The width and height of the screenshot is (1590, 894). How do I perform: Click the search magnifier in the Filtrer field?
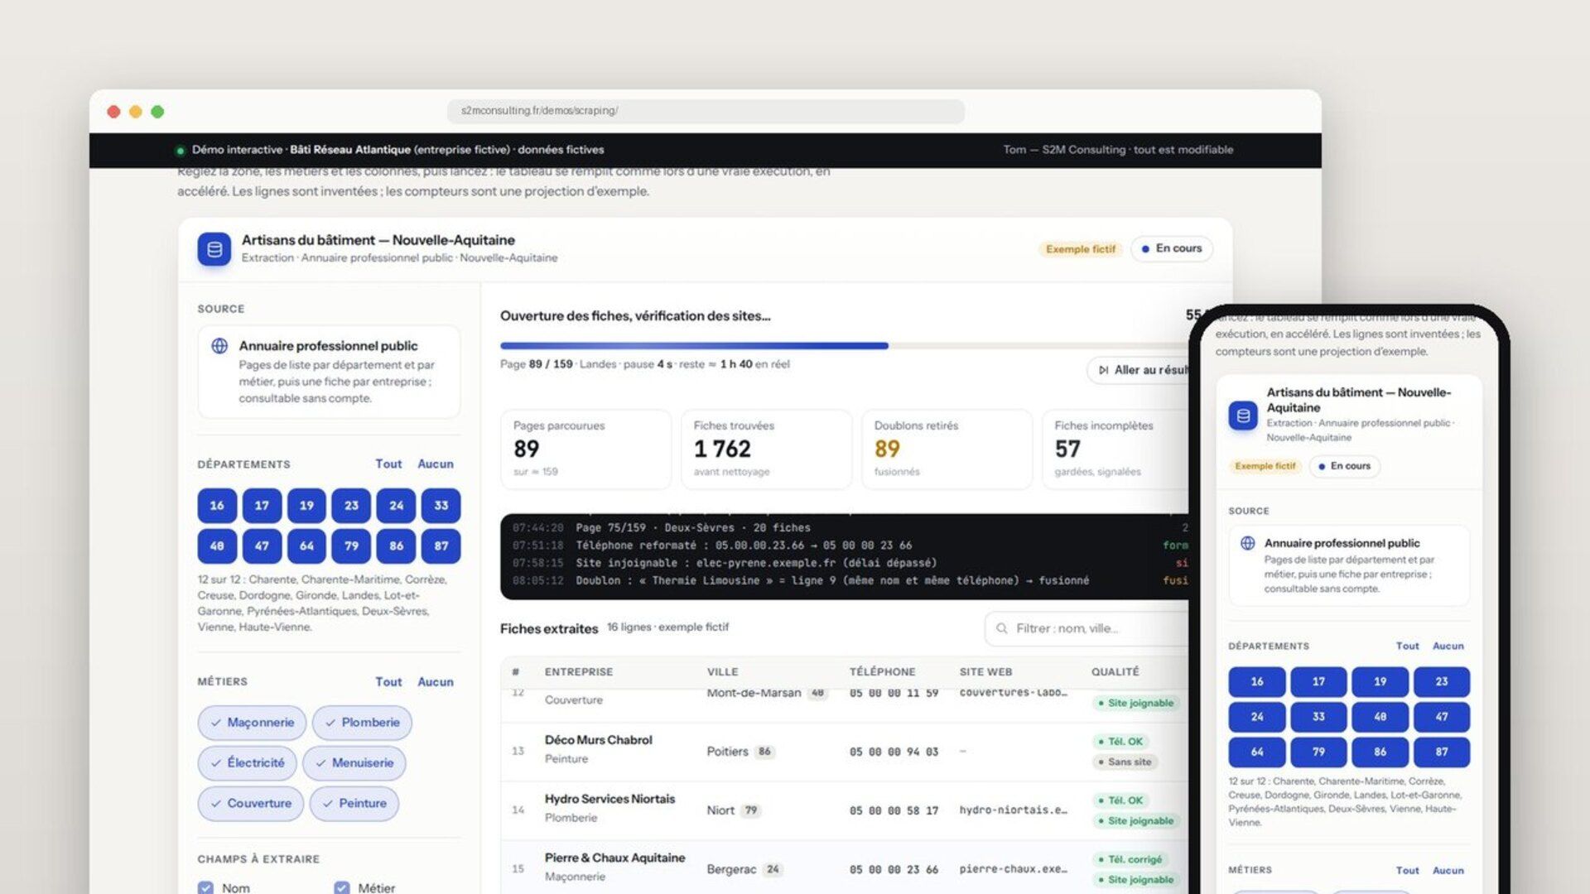tap(1002, 629)
